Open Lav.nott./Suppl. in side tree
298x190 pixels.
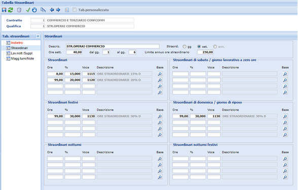(22, 53)
